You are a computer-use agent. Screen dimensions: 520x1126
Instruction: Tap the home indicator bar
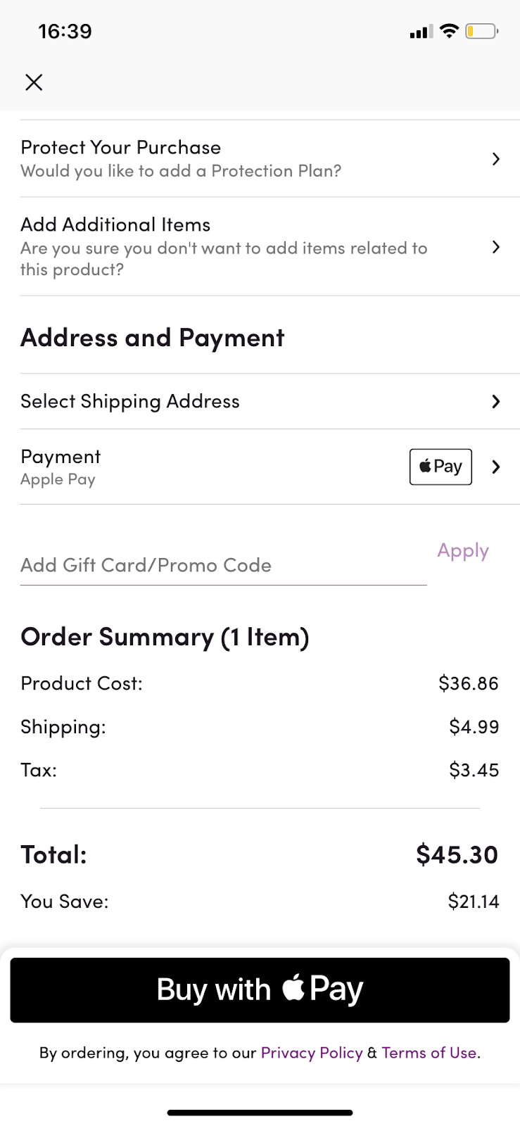(x=260, y=1113)
